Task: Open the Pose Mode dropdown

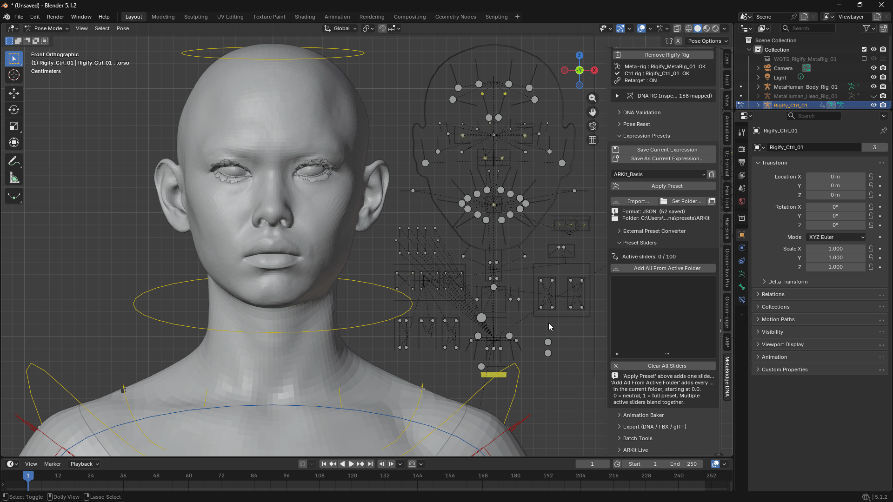Action: click(x=47, y=28)
